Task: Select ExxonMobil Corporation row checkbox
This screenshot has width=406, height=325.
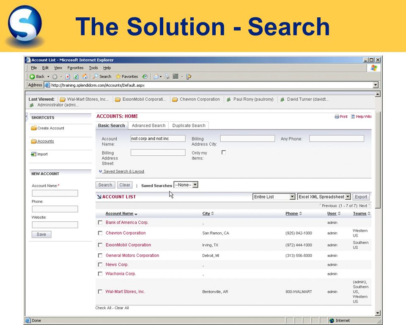Action: tap(100, 245)
